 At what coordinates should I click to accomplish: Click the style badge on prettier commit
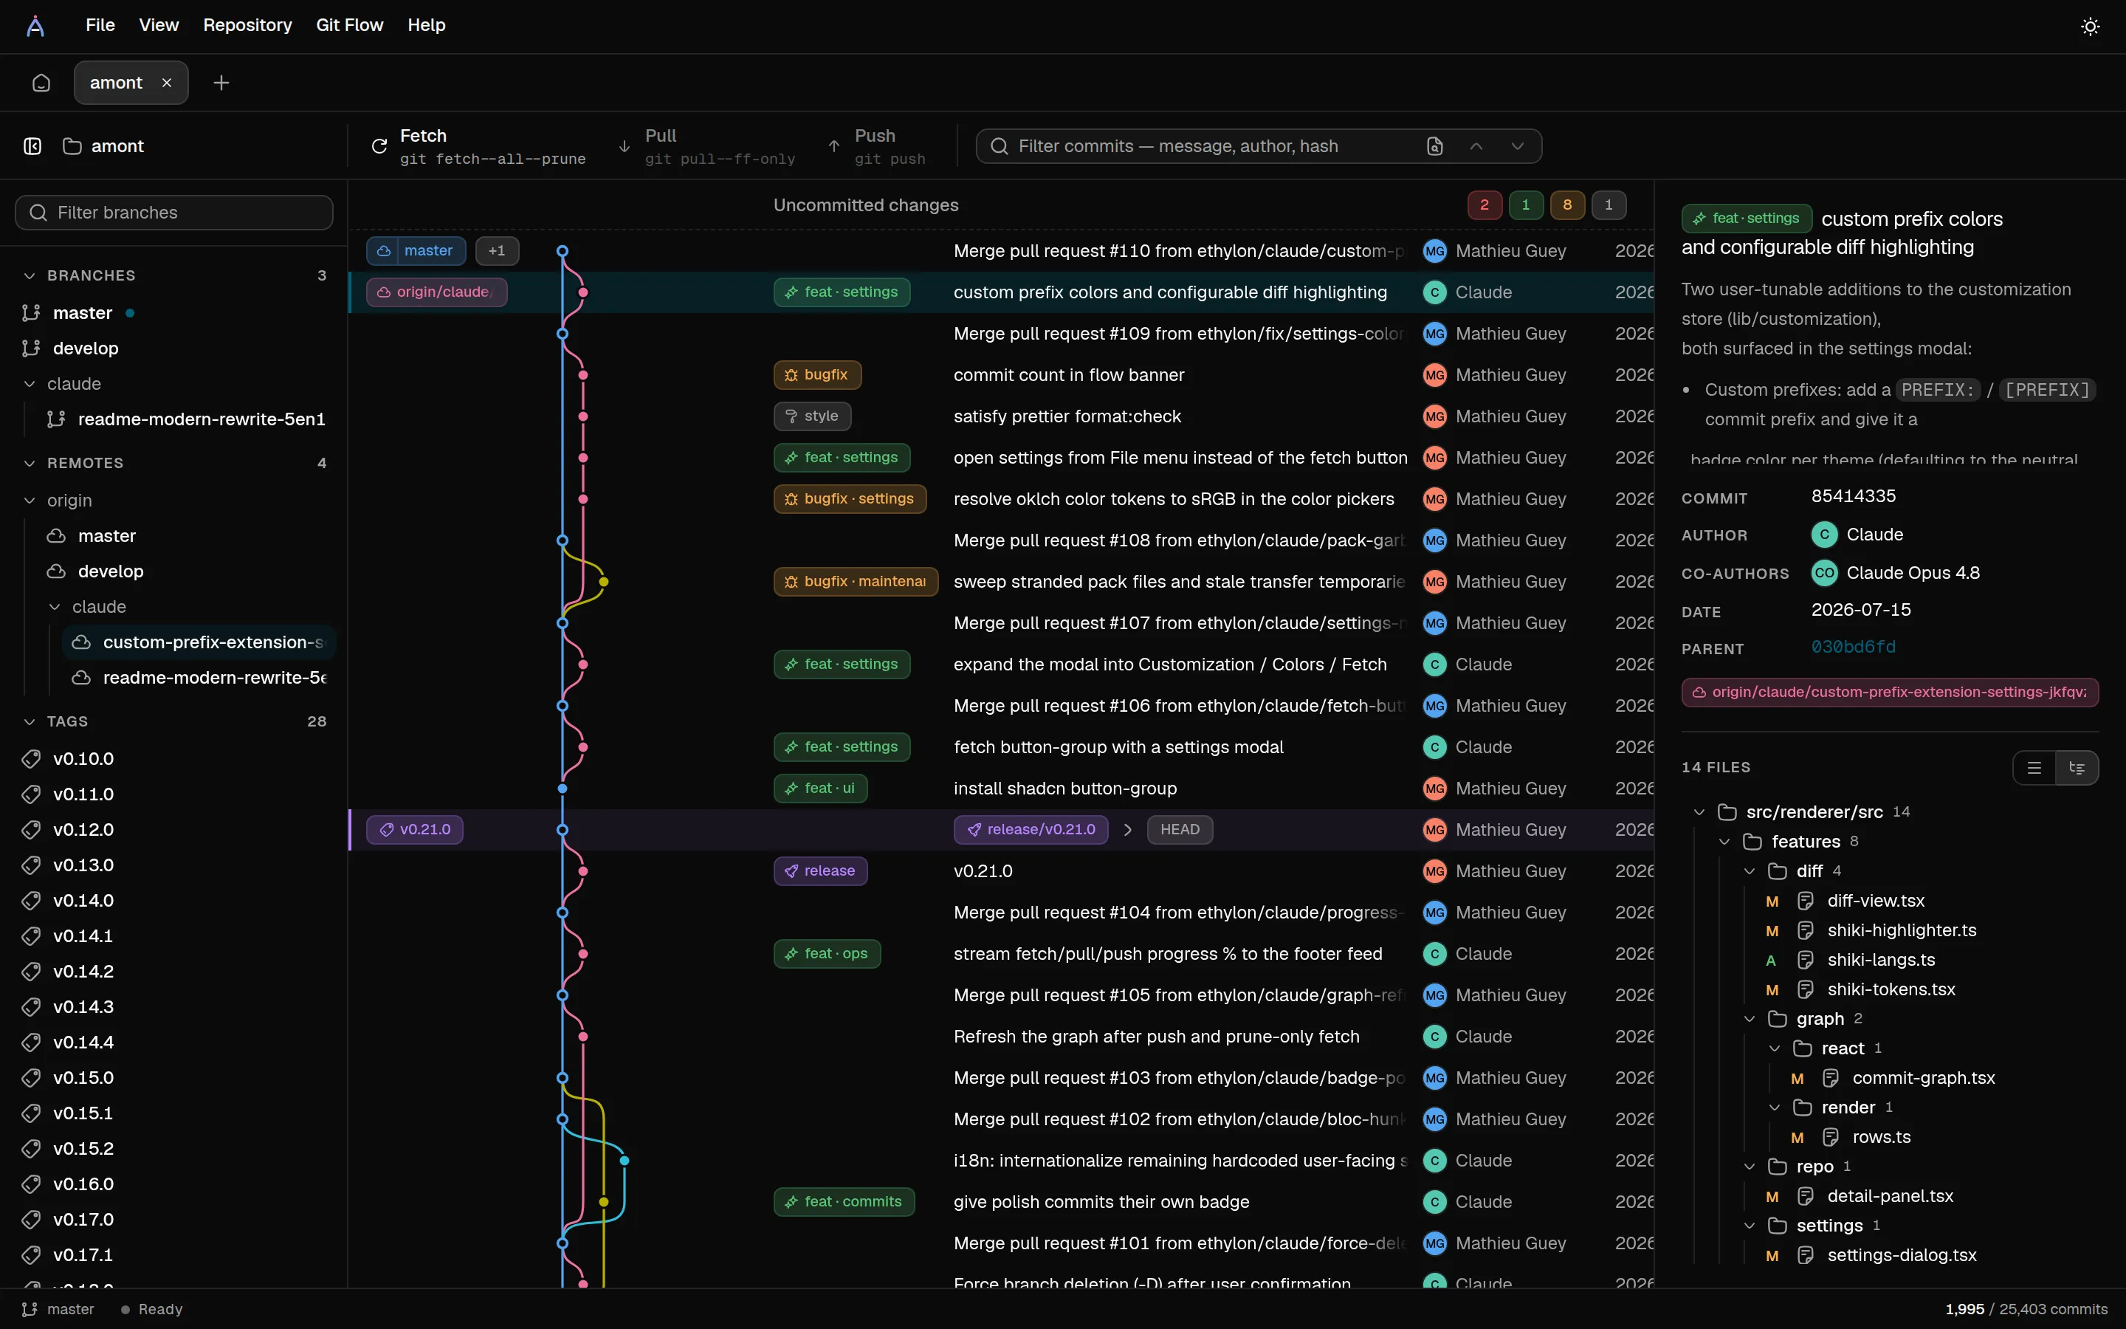812,416
